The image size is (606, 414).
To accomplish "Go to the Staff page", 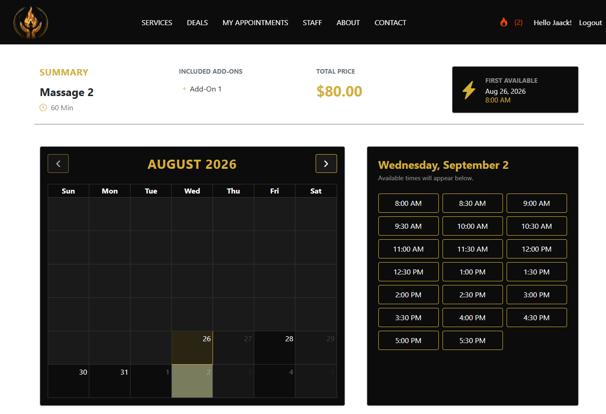I will [x=312, y=22].
